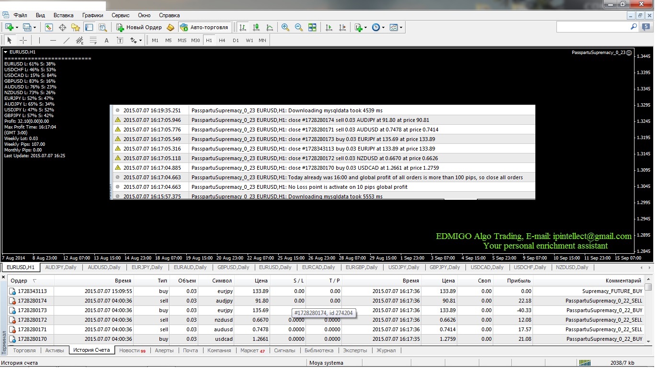Image resolution: width=657 pixels, height=369 pixels.
Task: Open the Сервис menu
Action: (x=120, y=15)
